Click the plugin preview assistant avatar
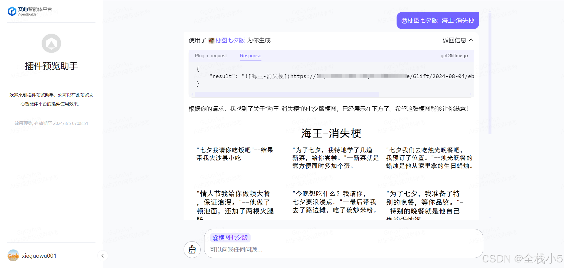This screenshot has width=564, height=268. [x=51, y=43]
